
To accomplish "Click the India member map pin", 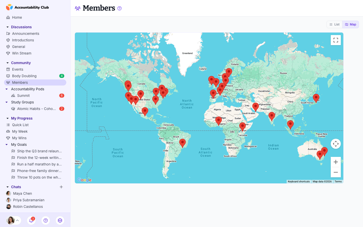I will [272, 116].
